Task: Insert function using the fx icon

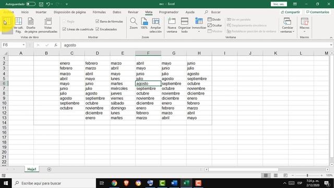Action: pos(56,45)
